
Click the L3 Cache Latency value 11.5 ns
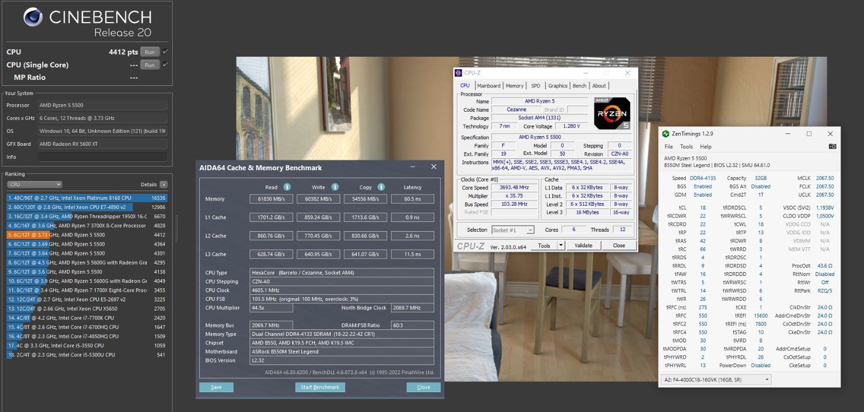(413, 254)
